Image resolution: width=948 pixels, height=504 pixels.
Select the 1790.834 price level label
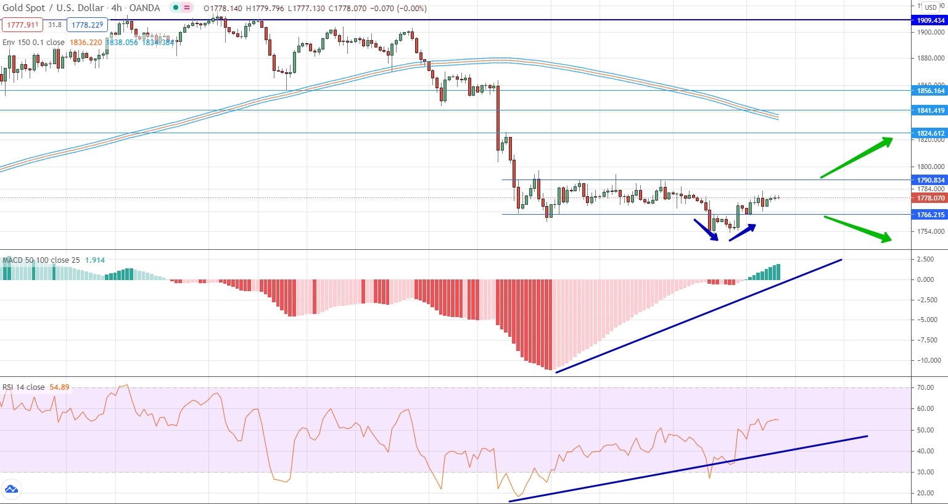[929, 180]
